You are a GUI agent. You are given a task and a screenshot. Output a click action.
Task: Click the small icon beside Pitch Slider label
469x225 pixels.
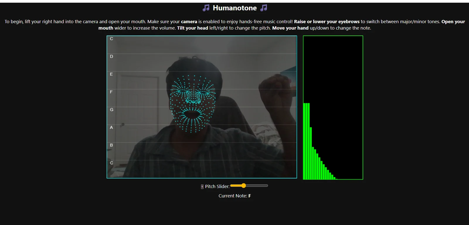tap(202, 187)
